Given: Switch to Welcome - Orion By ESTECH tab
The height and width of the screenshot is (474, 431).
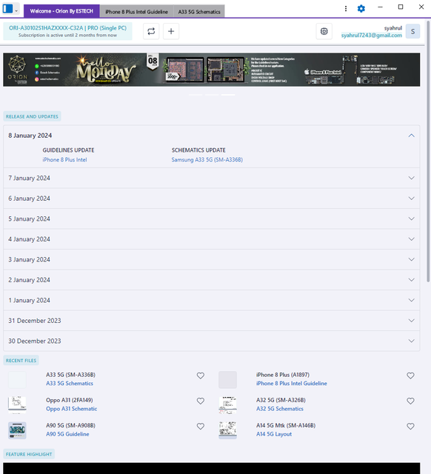Looking at the screenshot, I should [61, 11].
